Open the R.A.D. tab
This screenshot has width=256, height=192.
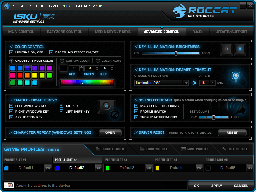pyautogui.click(x=197, y=32)
